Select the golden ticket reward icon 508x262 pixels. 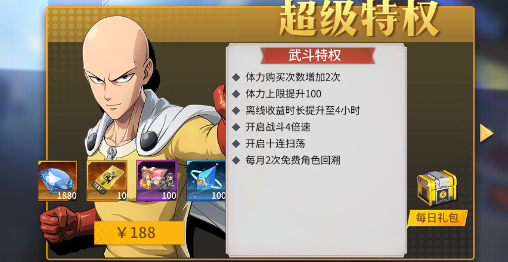[107, 181]
